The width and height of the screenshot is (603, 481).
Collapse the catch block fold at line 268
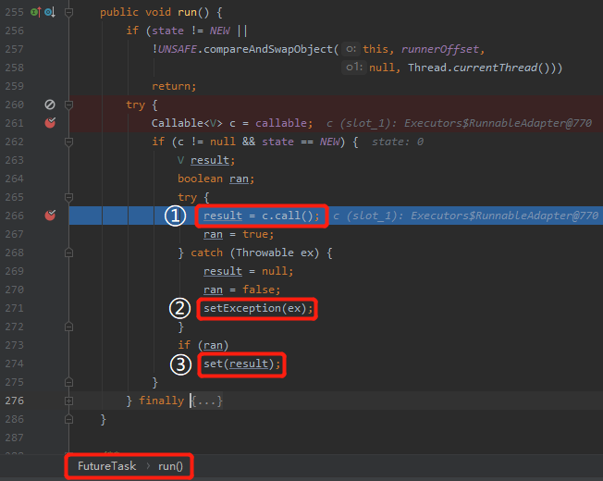(x=68, y=253)
